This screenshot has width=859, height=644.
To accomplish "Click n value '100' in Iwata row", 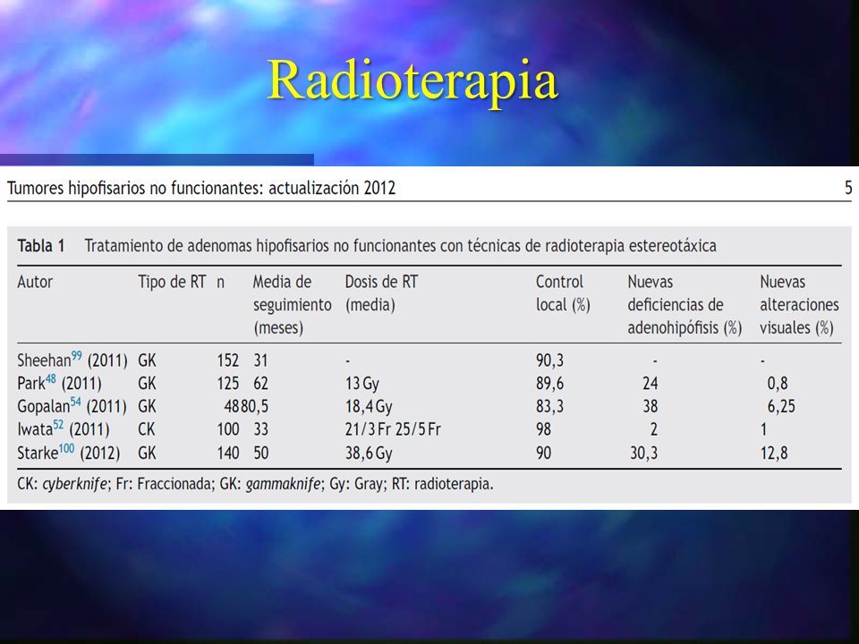I will click(x=228, y=429).
